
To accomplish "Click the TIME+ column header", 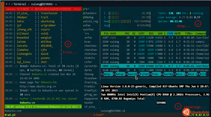I will 189,34.
